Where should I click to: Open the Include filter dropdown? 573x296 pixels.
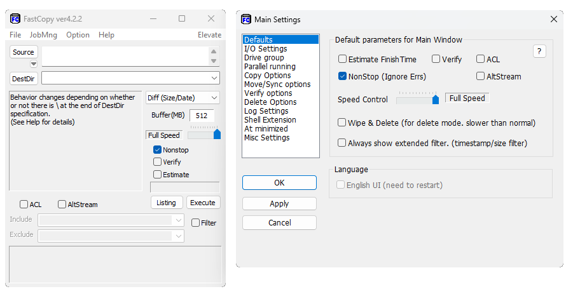[179, 220]
